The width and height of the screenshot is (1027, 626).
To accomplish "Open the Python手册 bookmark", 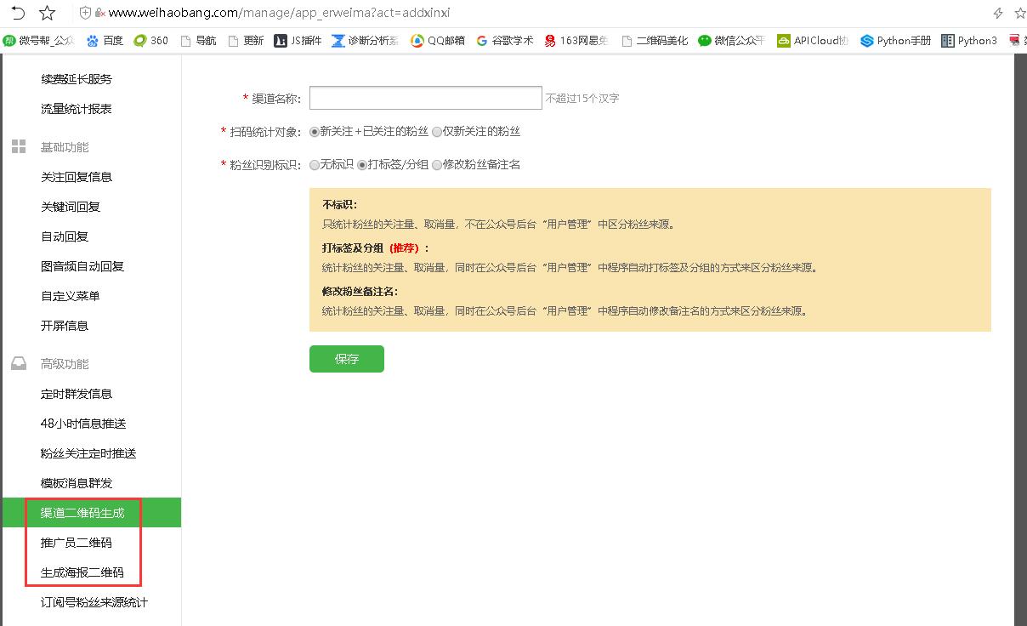I will (x=896, y=40).
